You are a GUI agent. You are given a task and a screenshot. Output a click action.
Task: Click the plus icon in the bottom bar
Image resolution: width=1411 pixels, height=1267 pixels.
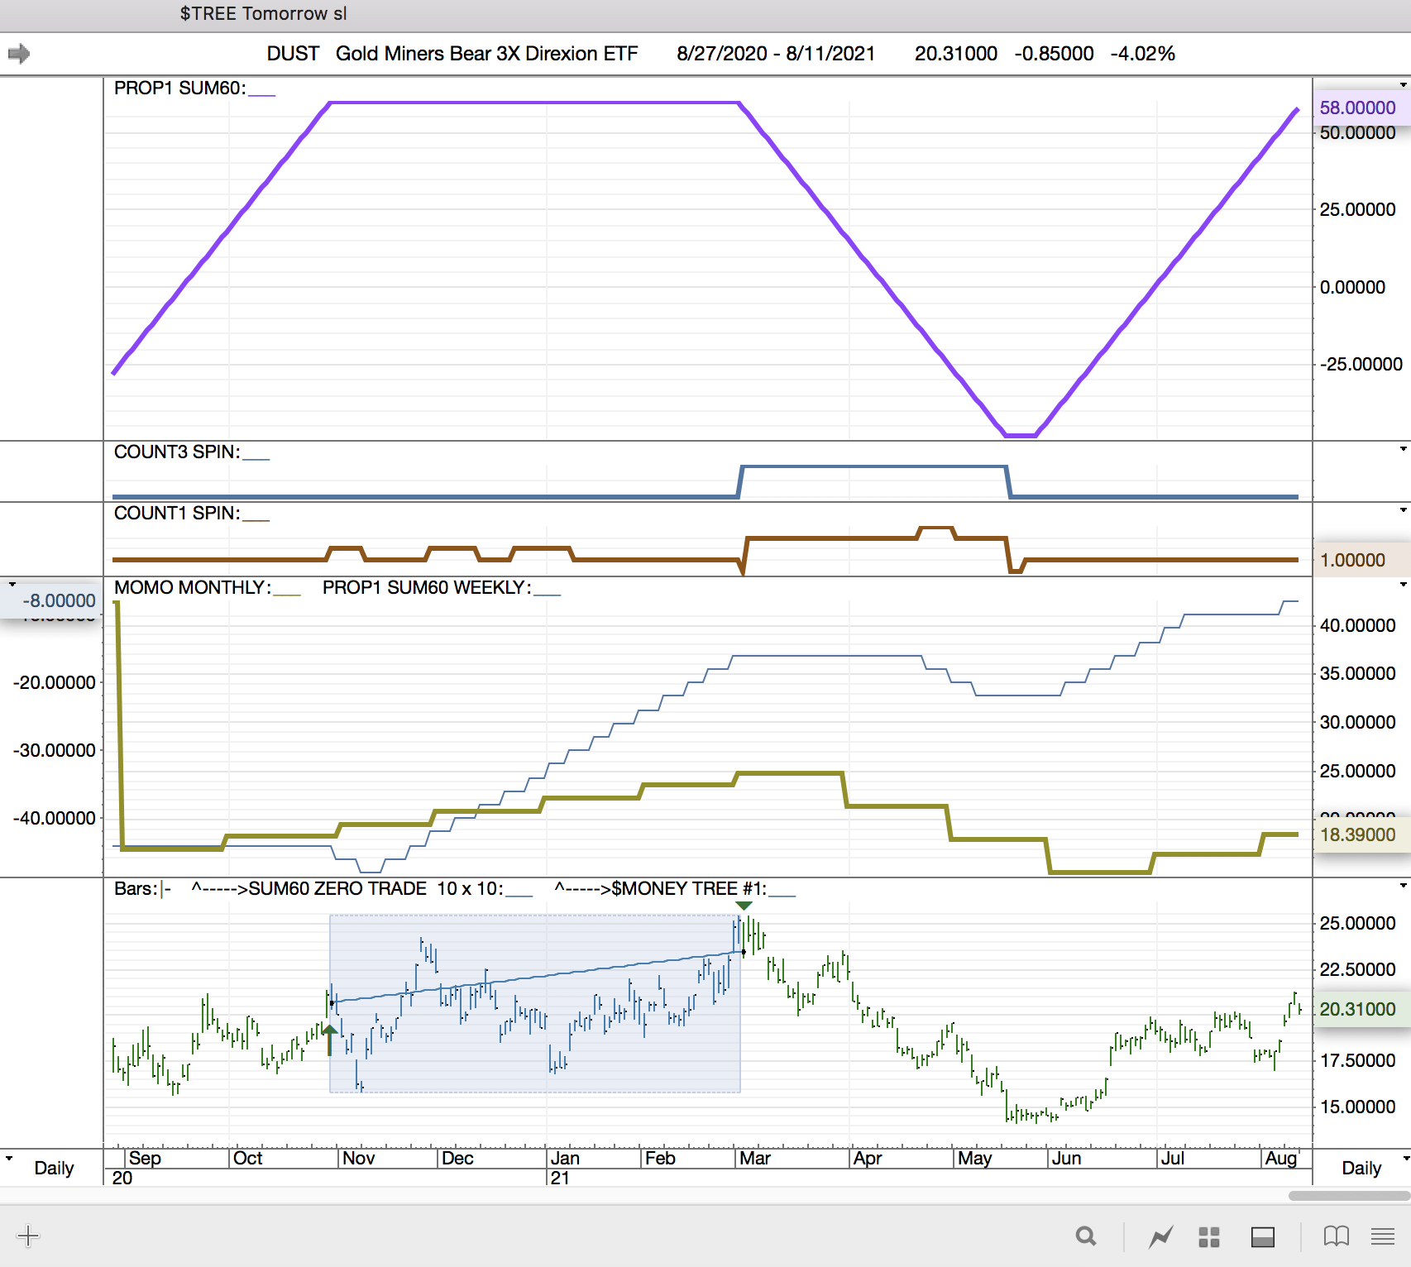(28, 1236)
